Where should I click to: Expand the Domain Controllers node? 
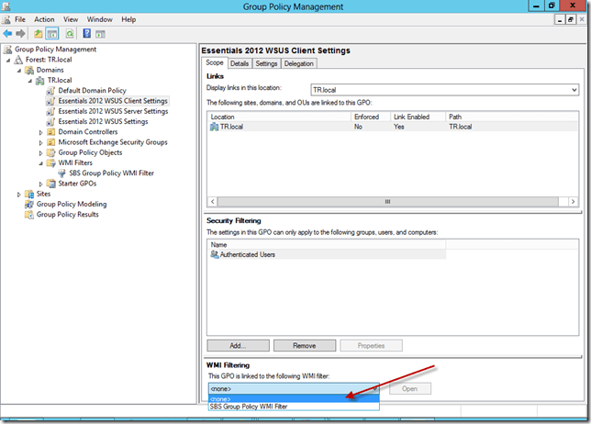[40, 132]
